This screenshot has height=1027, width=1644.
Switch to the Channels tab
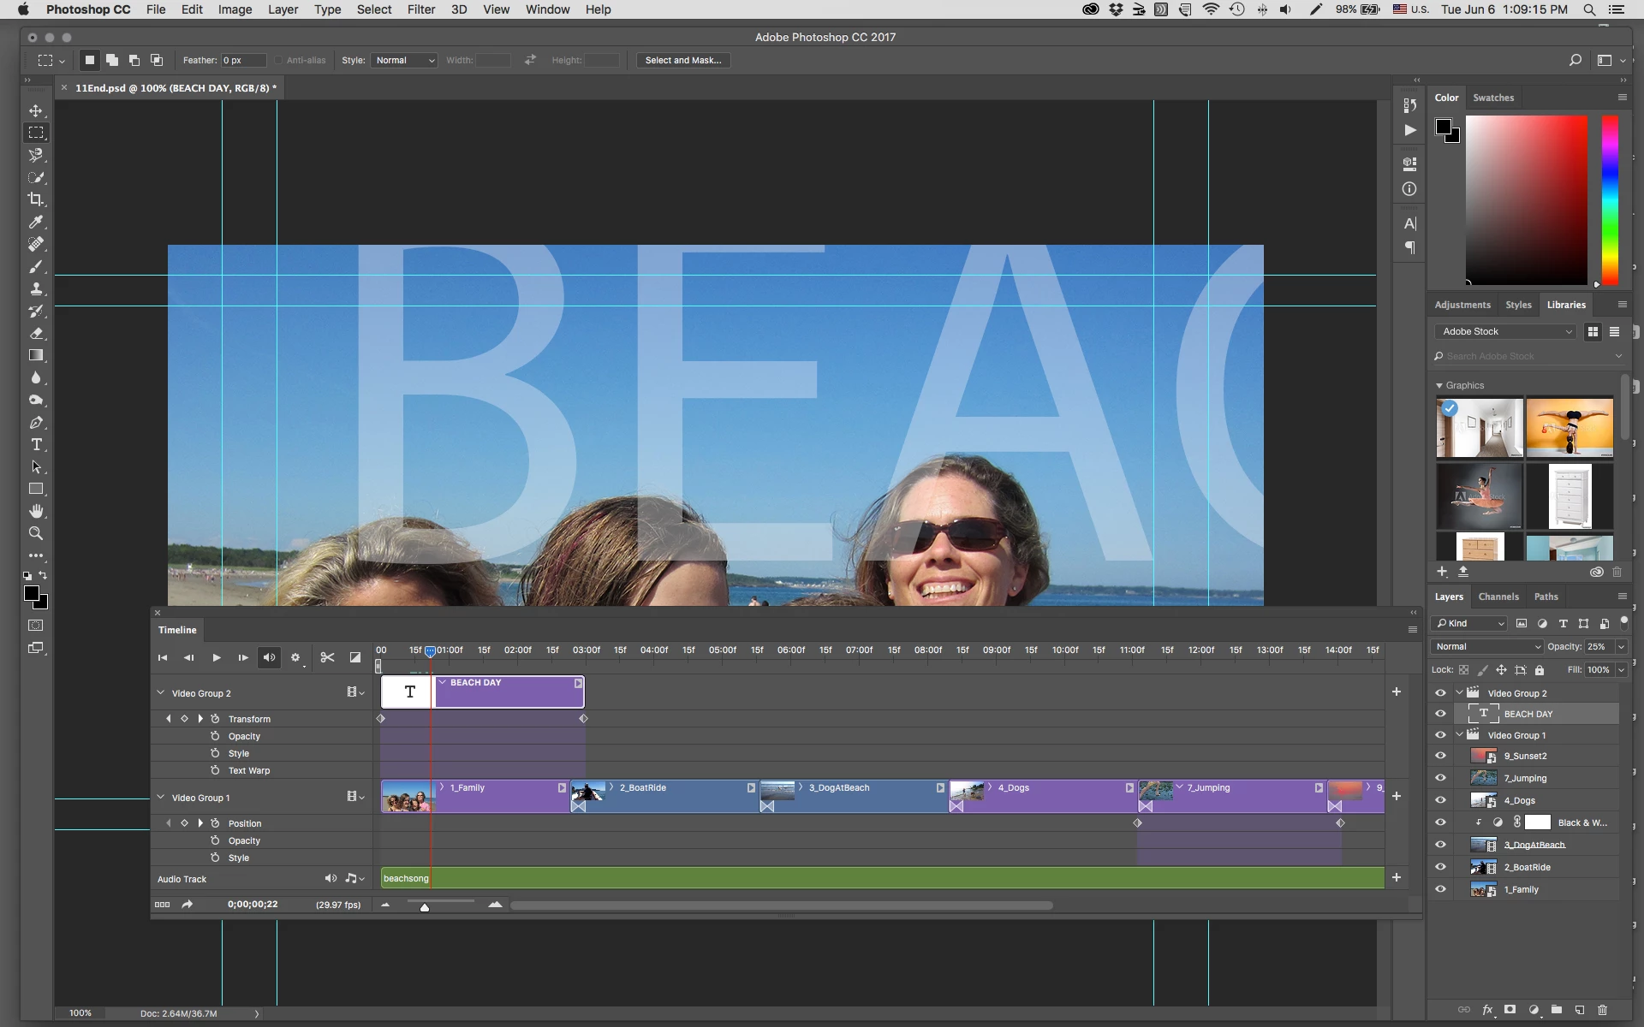(1498, 597)
